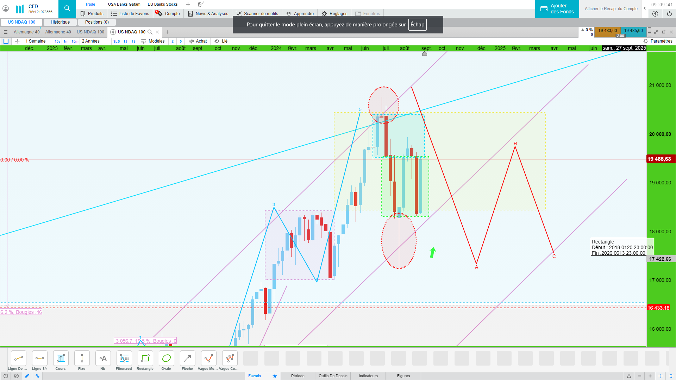Toggle the list view layout icon

click(6, 41)
